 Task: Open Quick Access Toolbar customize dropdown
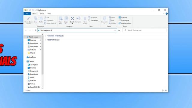click(x=35, y=10)
